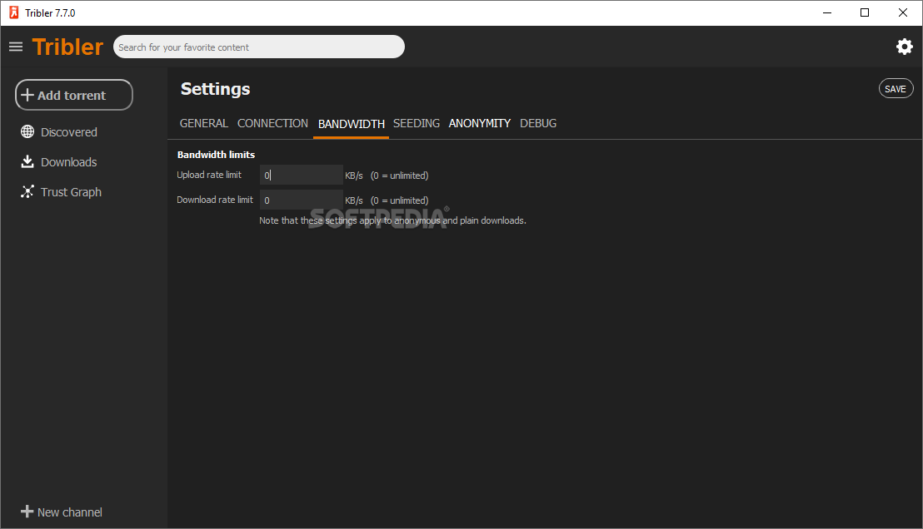Viewport: 923px width, 529px height.
Task: Open the Downloads page
Action: click(59, 161)
